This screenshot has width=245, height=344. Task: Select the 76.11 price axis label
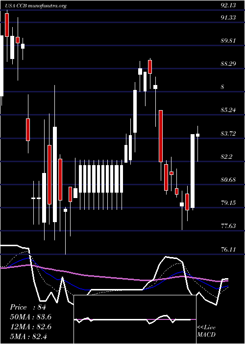click(228, 250)
